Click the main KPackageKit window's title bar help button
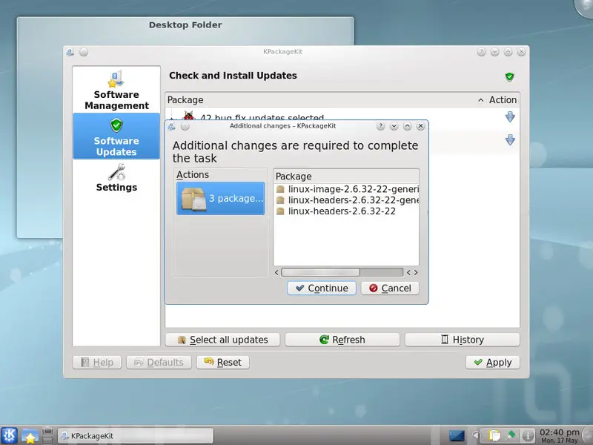 click(x=481, y=52)
